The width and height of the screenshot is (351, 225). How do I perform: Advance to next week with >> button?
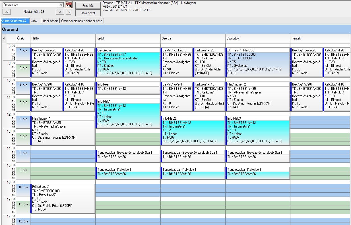(59, 12)
